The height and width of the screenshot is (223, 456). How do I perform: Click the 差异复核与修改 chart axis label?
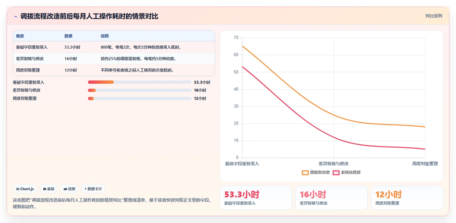pyautogui.click(x=334, y=164)
